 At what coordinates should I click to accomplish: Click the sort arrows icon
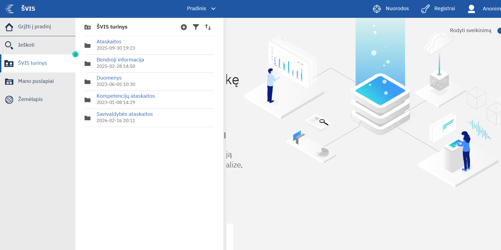point(208,27)
